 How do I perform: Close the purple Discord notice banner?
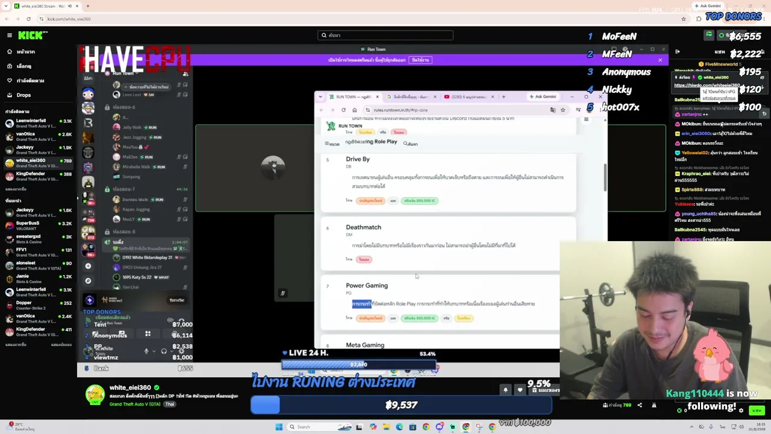coord(660,60)
